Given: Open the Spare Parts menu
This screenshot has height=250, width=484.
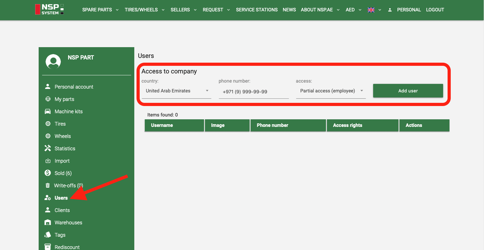Looking at the screenshot, I should click(x=100, y=10).
